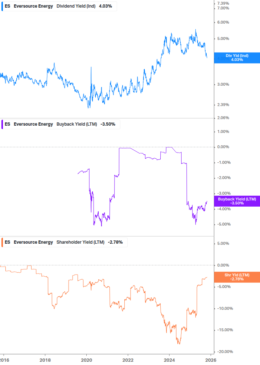Select Eversource Energy name in the Buyback legend

click(x=33, y=124)
